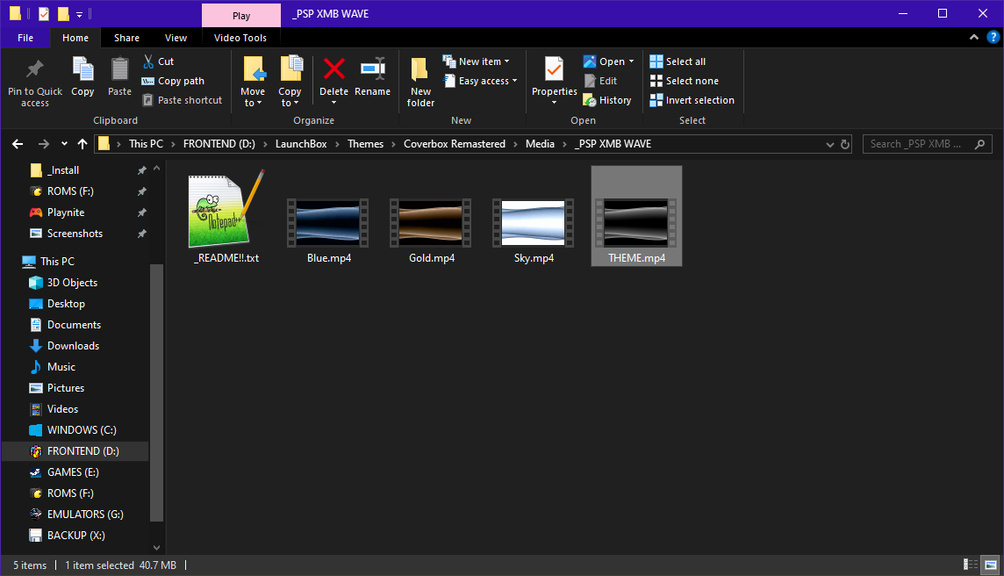This screenshot has height=576, width=1004.
Task: Click the Search _PSP XMB field
Action: (927, 144)
